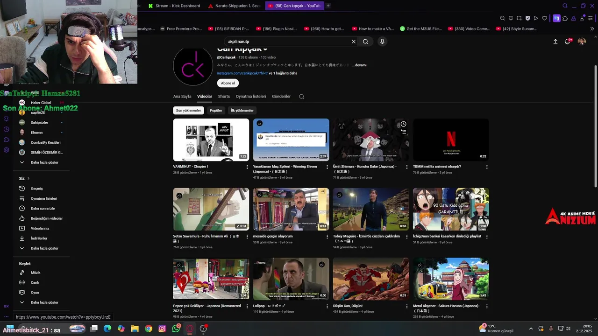The height and width of the screenshot is (336, 598).
Task: Open Opera easy setup sliders icon
Action: (x=591, y=18)
